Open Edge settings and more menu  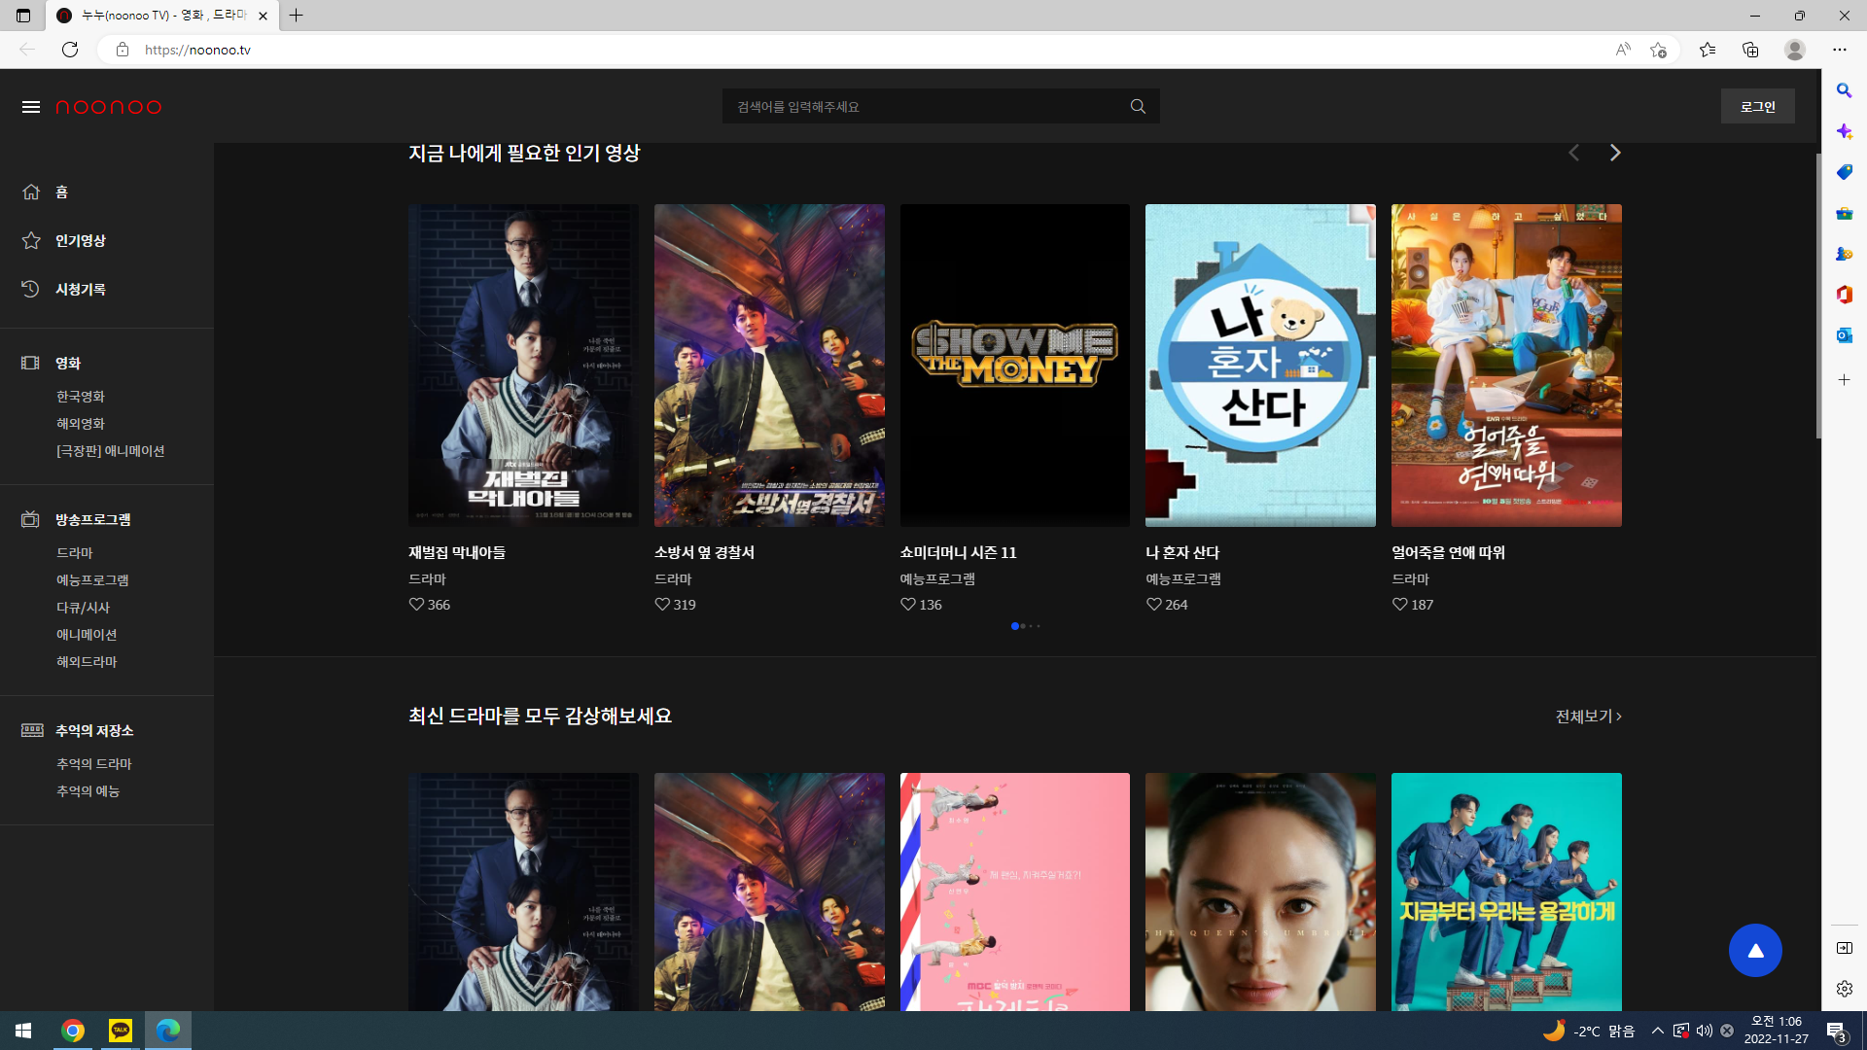[1840, 50]
